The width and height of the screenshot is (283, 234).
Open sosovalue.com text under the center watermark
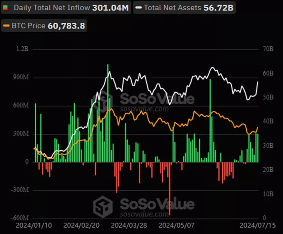(143, 109)
